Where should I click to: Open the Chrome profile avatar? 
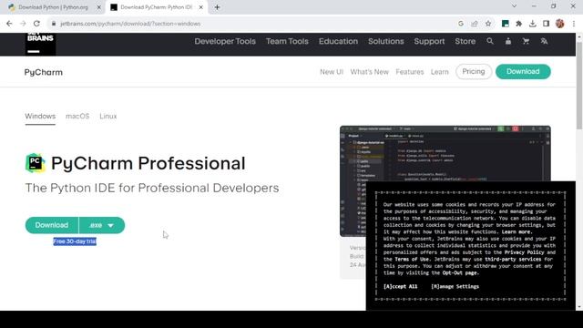point(560,24)
